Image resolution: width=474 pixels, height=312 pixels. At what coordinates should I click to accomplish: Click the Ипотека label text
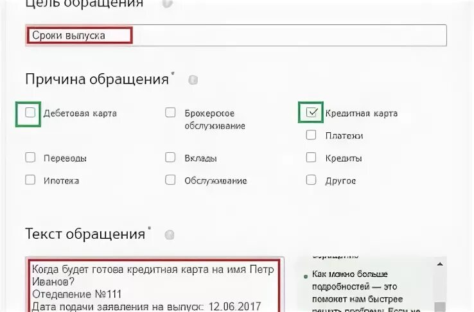[x=62, y=181]
